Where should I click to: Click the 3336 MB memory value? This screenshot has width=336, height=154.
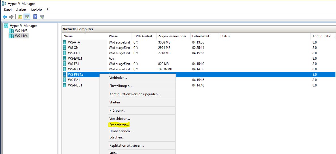coord(164,42)
